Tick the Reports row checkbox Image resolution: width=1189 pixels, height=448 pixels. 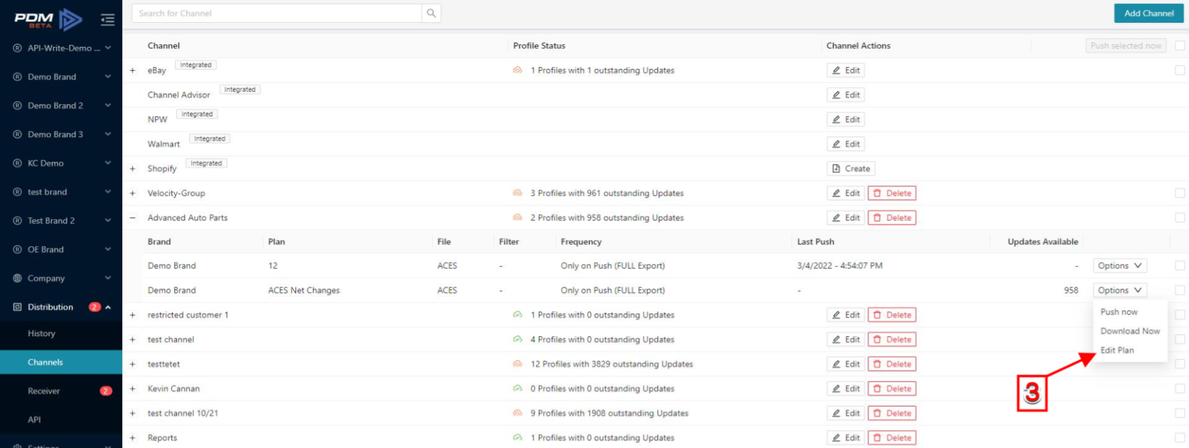(x=1180, y=438)
